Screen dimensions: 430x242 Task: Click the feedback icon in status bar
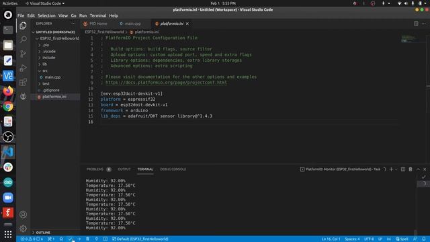click(x=415, y=239)
